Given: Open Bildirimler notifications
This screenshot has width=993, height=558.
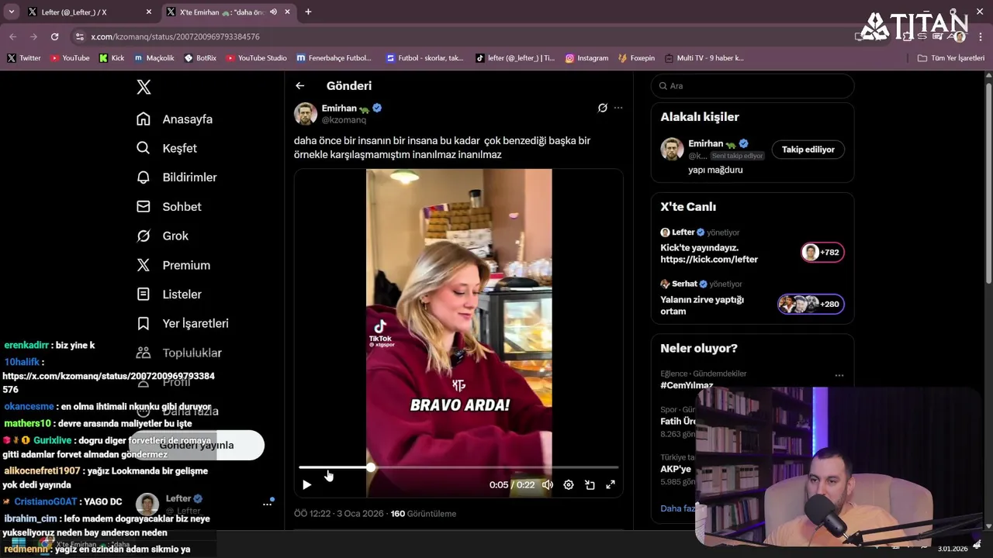Looking at the screenshot, I should [x=177, y=177].
